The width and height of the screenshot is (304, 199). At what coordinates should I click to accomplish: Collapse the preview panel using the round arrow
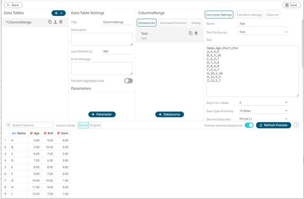pos(296,125)
